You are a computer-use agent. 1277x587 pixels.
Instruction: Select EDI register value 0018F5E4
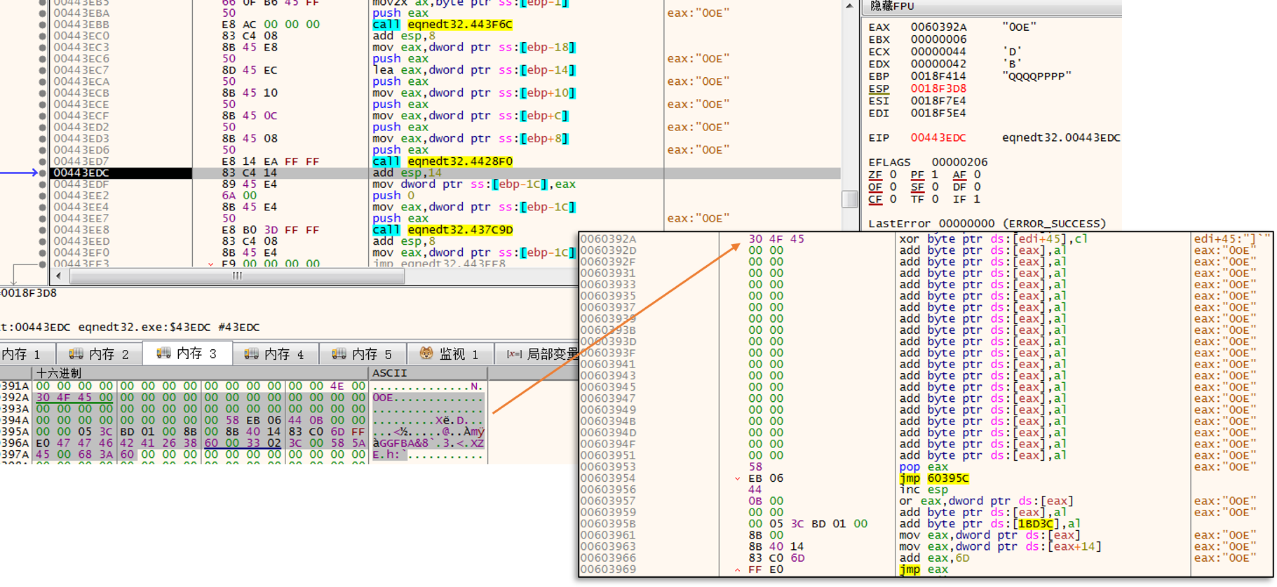[x=938, y=113]
